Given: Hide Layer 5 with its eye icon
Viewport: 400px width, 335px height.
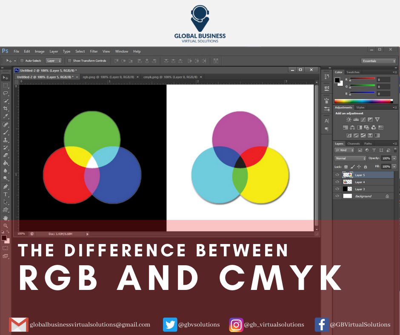Looking at the screenshot, I should tap(337, 175).
